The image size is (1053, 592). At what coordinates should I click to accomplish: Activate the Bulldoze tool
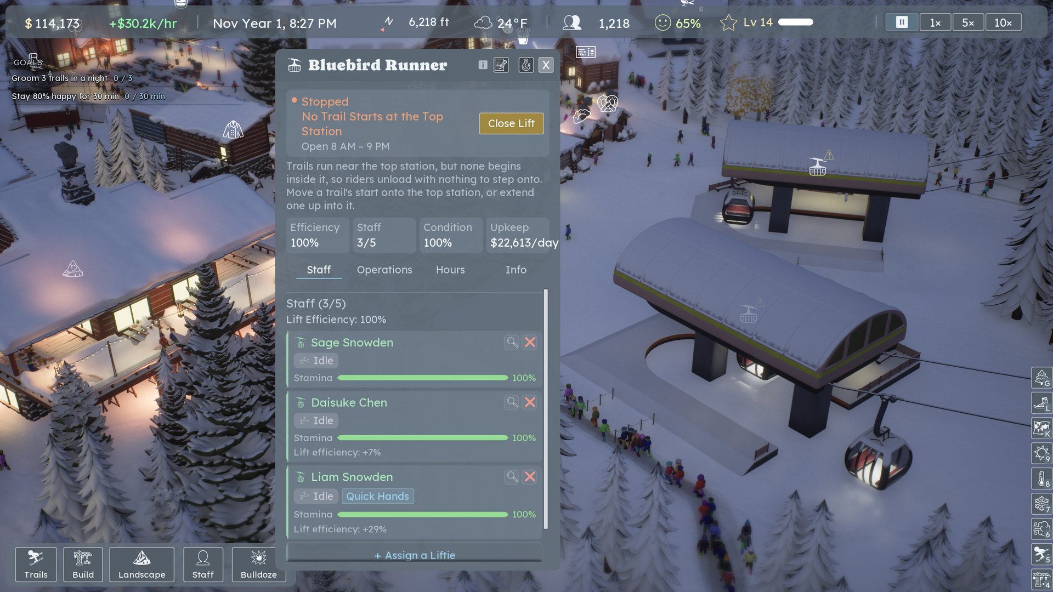pyautogui.click(x=258, y=564)
